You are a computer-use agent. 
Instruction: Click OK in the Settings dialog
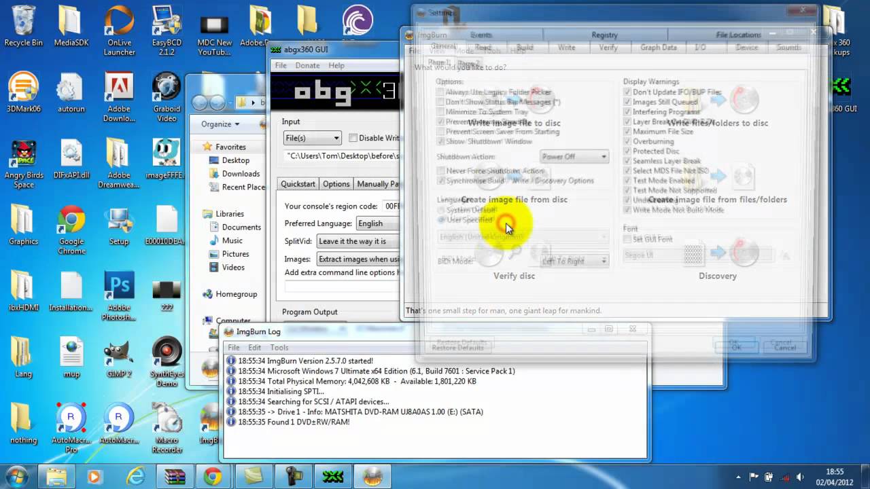point(737,347)
